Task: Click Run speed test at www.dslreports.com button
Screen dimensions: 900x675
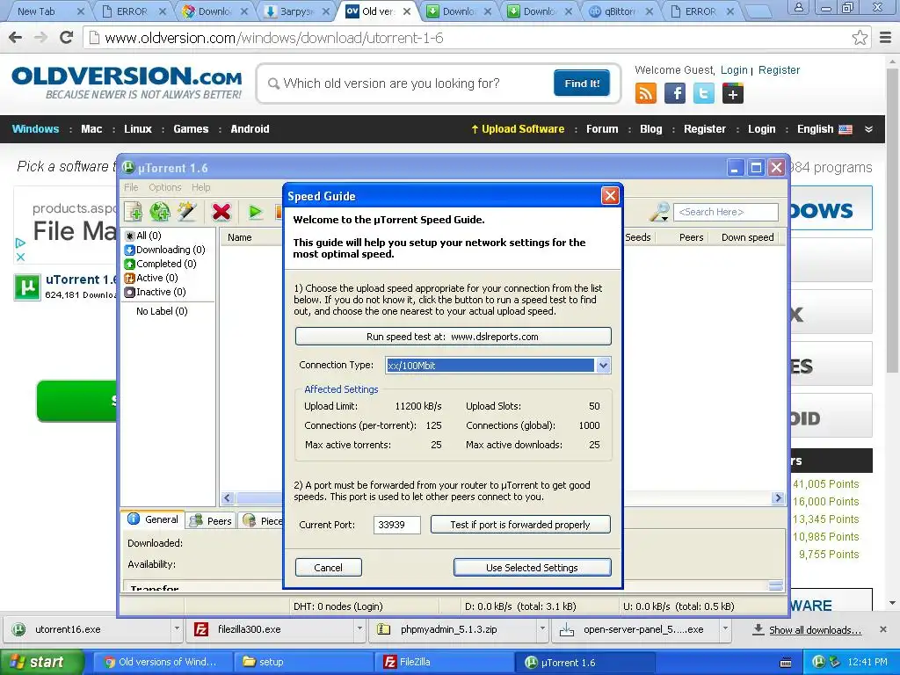Action: 453,337
